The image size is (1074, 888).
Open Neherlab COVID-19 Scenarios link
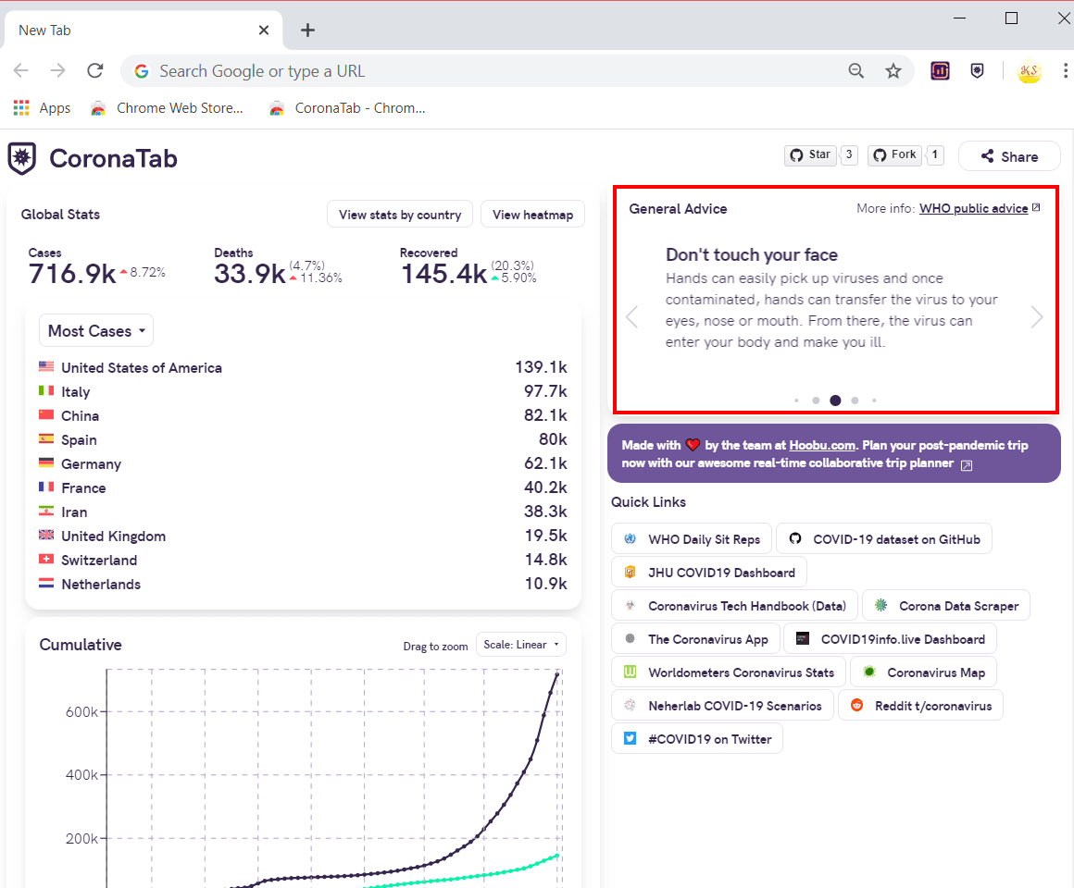722,706
